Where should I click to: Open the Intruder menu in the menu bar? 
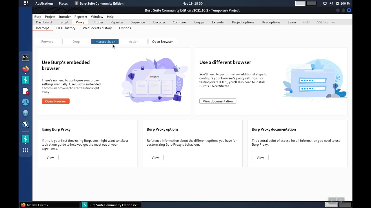tap(65, 17)
